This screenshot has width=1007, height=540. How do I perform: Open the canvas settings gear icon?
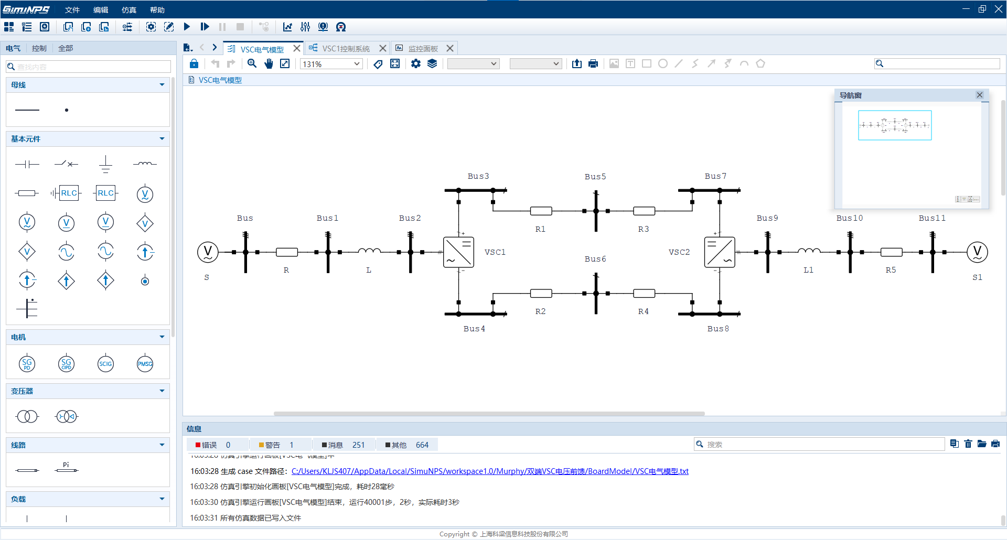416,63
